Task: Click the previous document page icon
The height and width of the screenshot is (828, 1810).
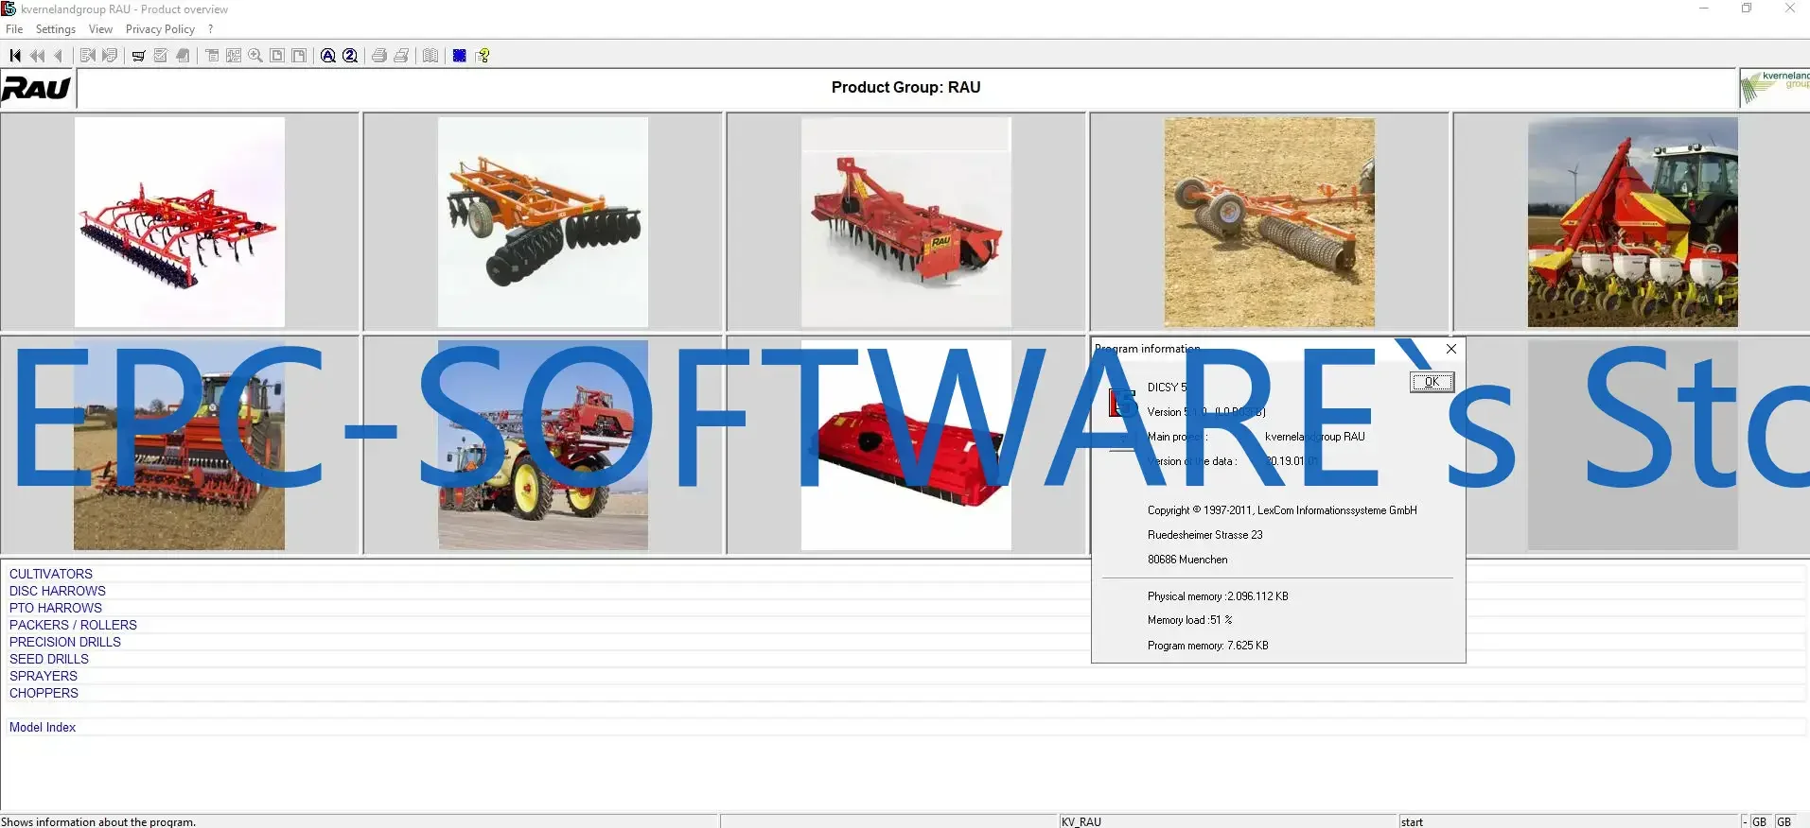Action: (x=88, y=56)
